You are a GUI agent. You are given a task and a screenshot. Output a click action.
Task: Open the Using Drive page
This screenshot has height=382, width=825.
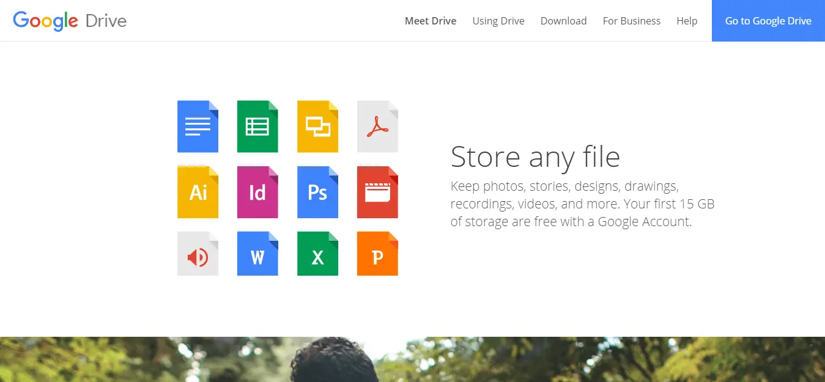point(498,21)
